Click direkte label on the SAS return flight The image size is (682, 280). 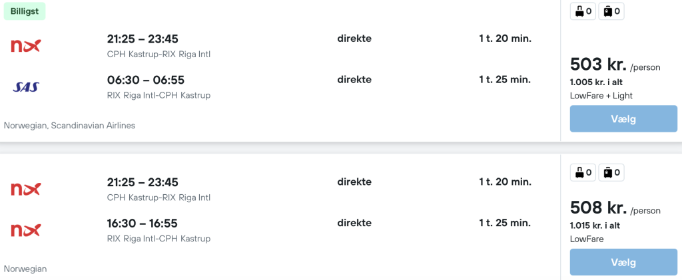coord(354,80)
